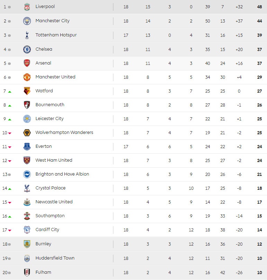Screen dimensions: 267x280
Task: Click the Wolverhampton Wanderers wolf logo
Action: click(x=27, y=133)
